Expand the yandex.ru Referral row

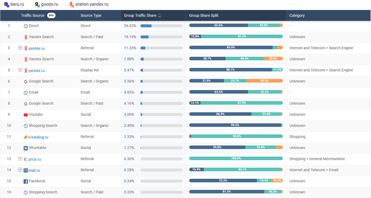(x=20, y=48)
